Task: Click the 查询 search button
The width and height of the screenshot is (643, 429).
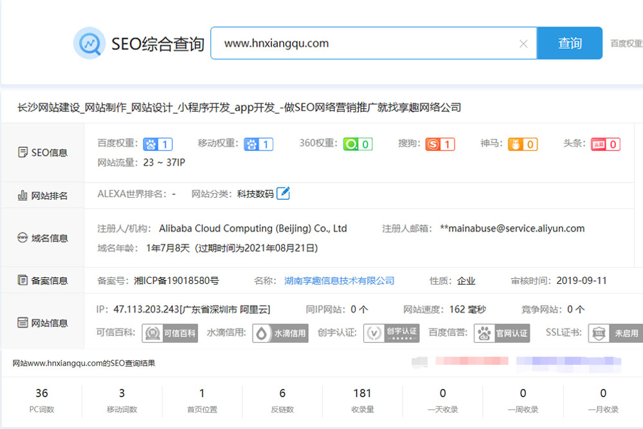Action: coord(570,43)
